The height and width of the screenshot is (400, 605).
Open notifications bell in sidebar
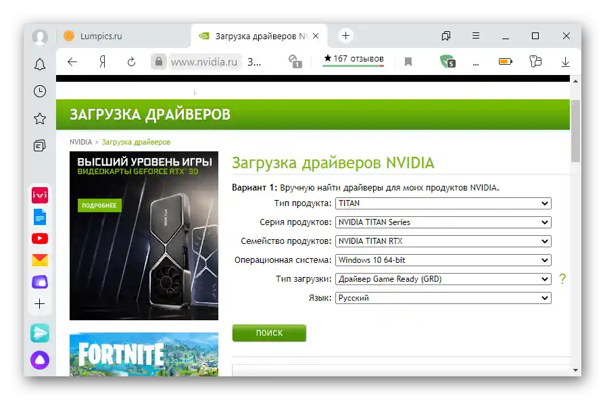[40, 64]
